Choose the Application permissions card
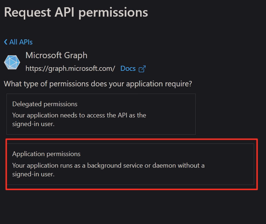 [x=130, y=164]
